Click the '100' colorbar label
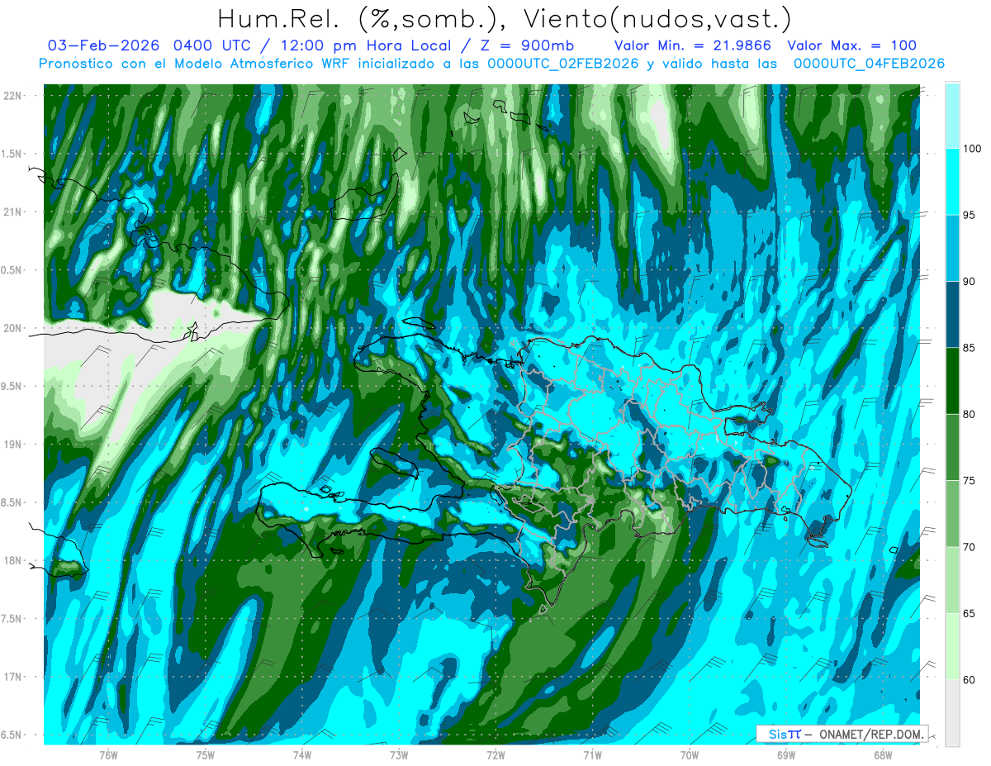The height and width of the screenshot is (766, 991). pos(974,149)
